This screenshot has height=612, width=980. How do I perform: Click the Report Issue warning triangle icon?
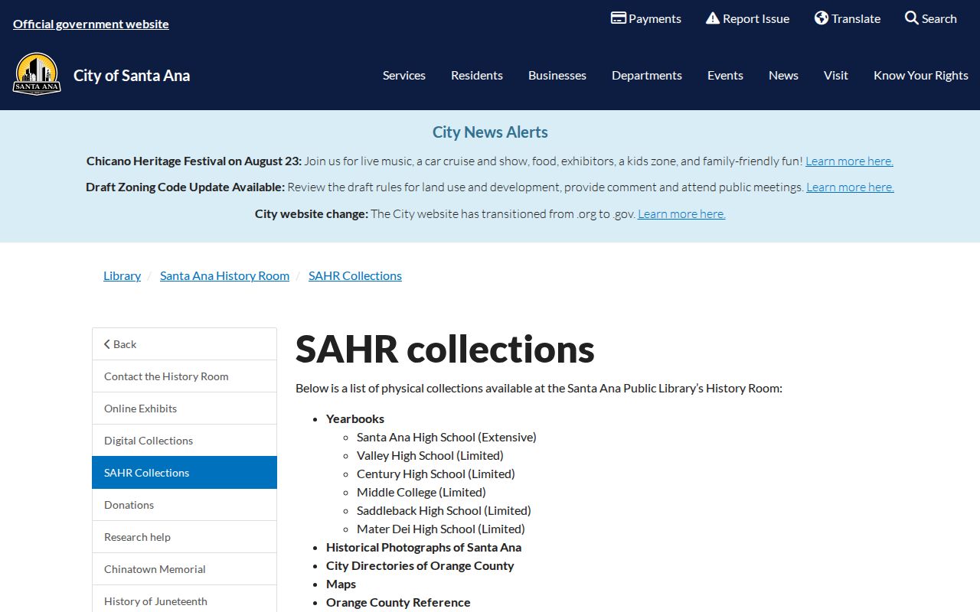(x=713, y=18)
